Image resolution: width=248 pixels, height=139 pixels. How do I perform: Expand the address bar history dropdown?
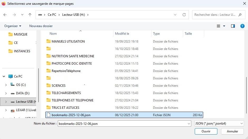(x=175, y=15)
